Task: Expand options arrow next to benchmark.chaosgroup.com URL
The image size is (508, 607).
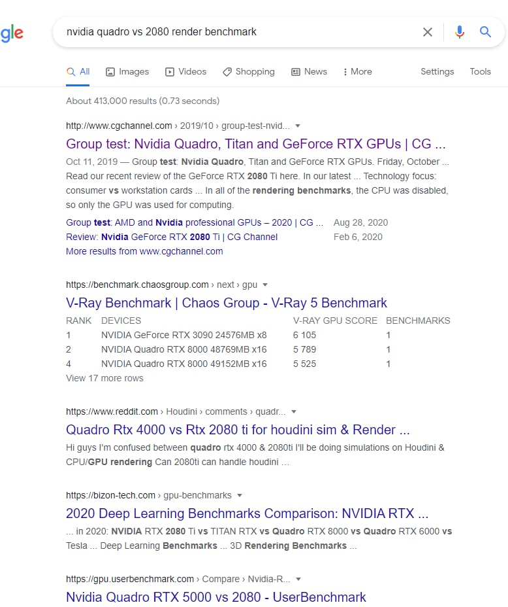Action: pyautogui.click(x=265, y=285)
